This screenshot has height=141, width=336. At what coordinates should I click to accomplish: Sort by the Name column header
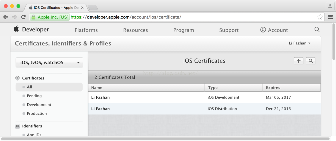point(146,88)
